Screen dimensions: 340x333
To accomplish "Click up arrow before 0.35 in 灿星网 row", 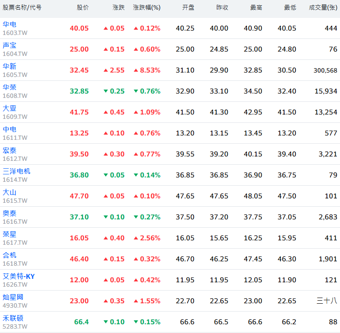I will click(x=106, y=301).
